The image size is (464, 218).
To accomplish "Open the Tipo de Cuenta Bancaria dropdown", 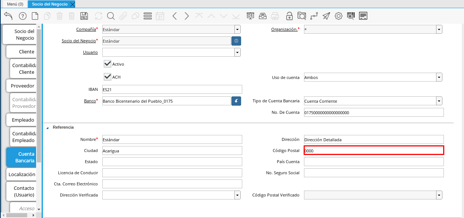I will (439, 101).
